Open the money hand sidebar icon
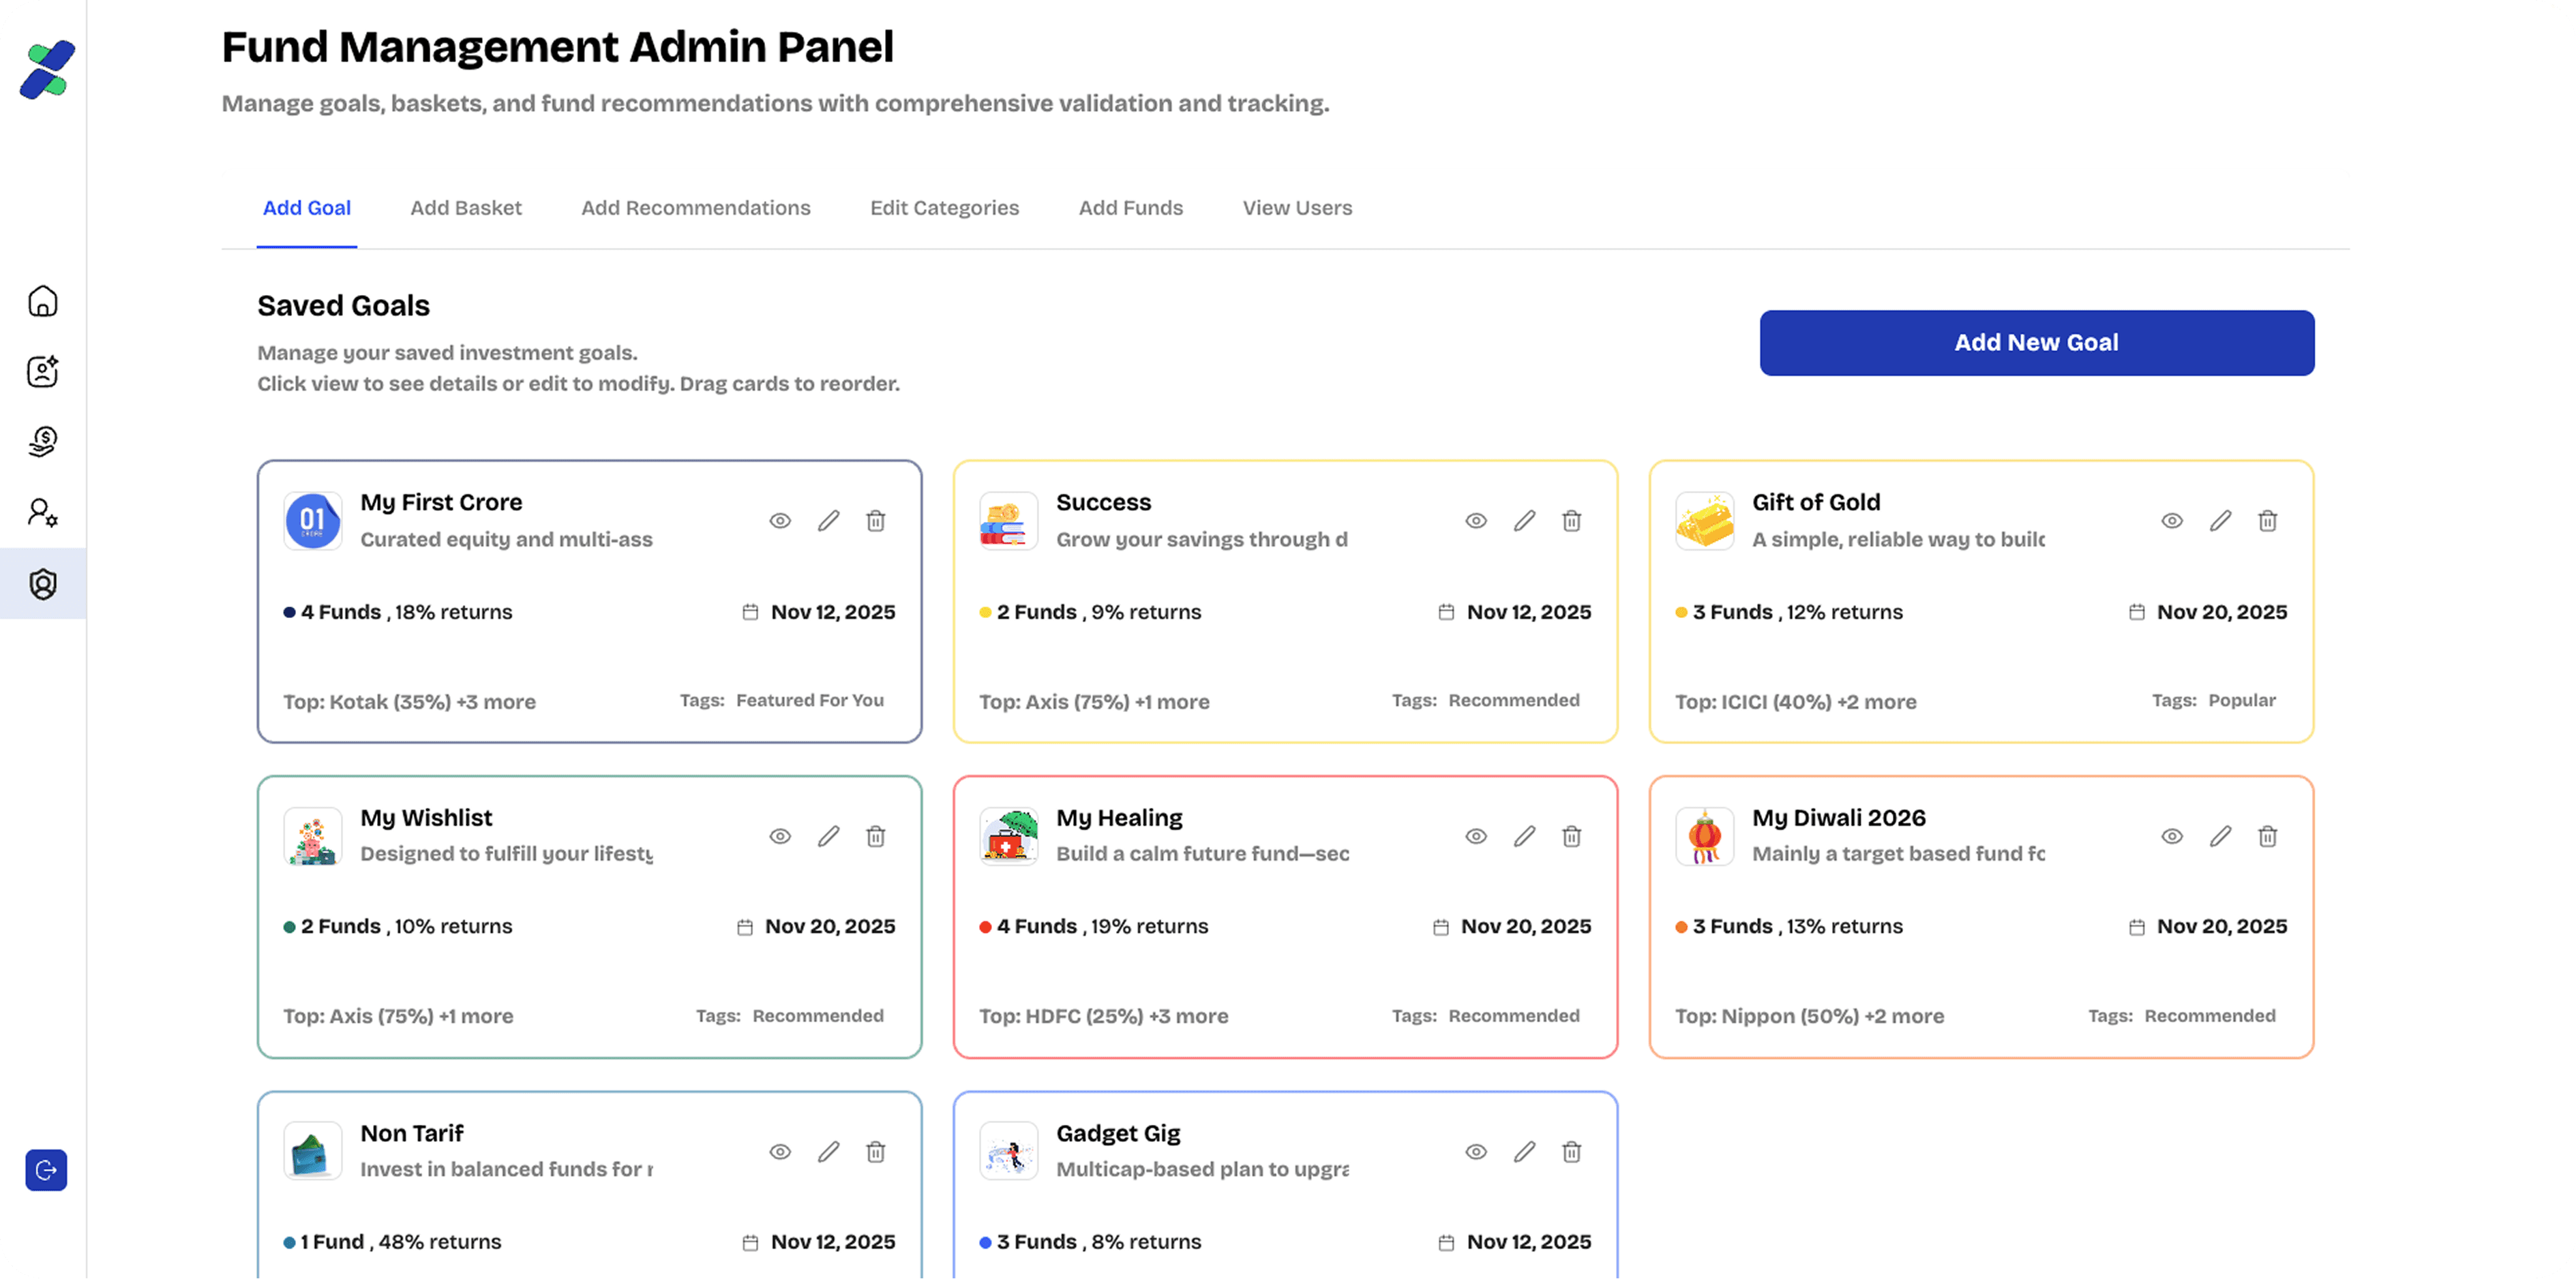Viewport: 2576px width, 1279px height. [42, 442]
